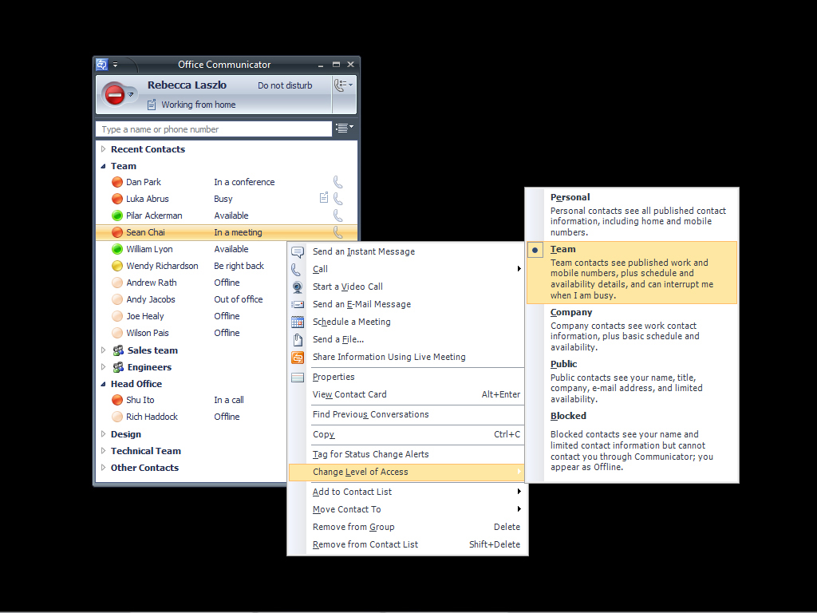Open the Move Contact To submenu
817x613 pixels.
(406, 509)
